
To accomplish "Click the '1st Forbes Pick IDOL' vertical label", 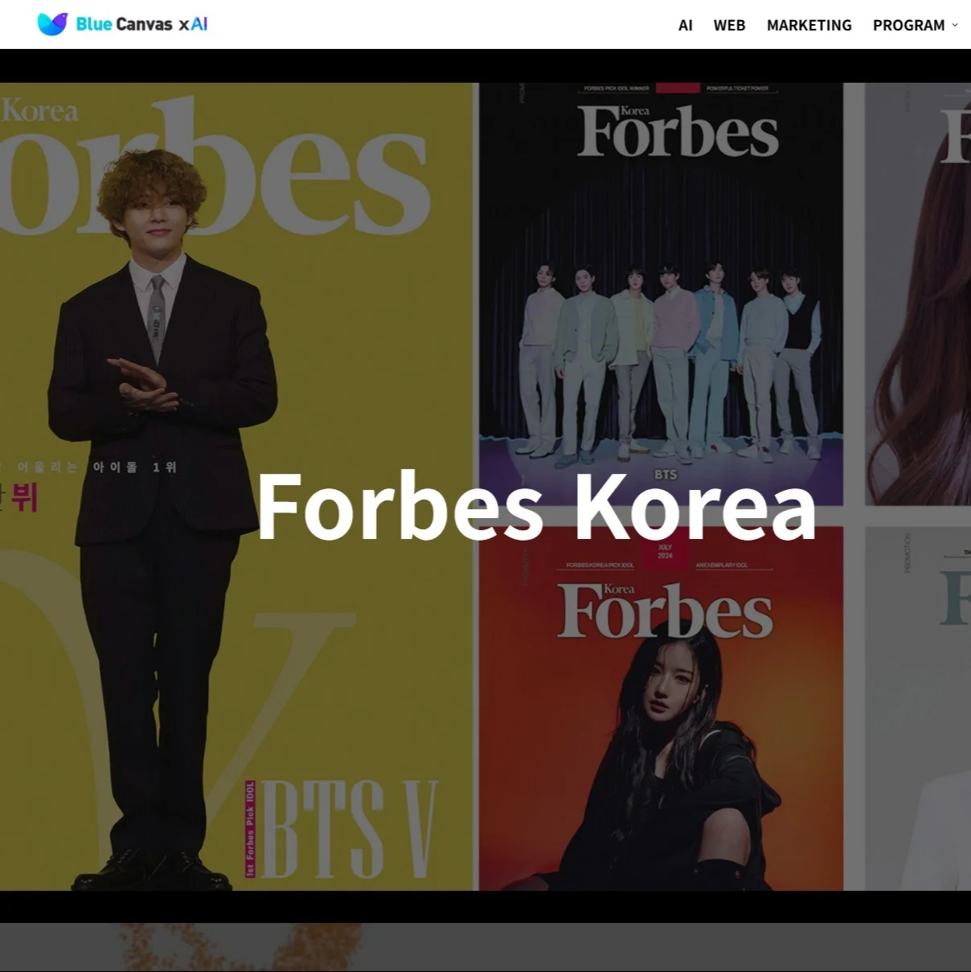I will click(250, 828).
